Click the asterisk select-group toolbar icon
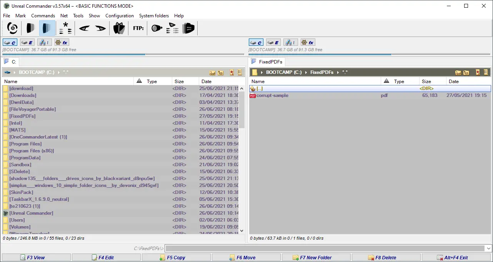 (65, 28)
